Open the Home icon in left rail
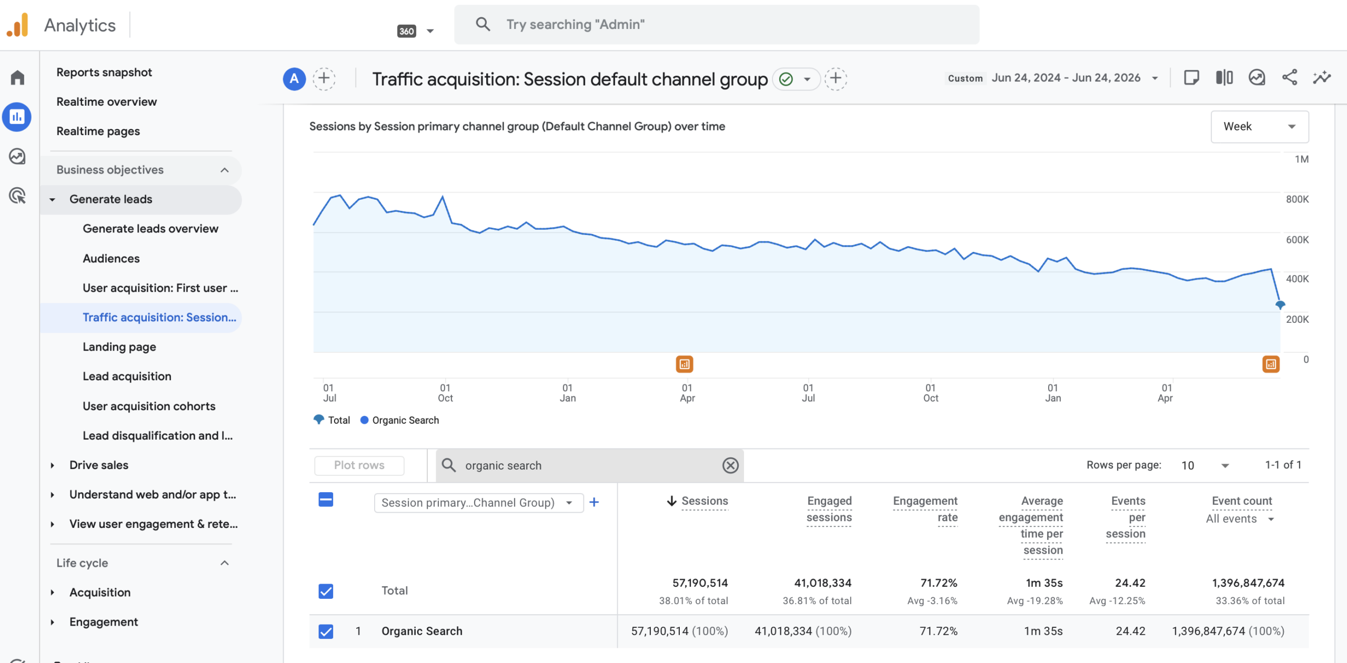The image size is (1347, 663). click(x=17, y=77)
